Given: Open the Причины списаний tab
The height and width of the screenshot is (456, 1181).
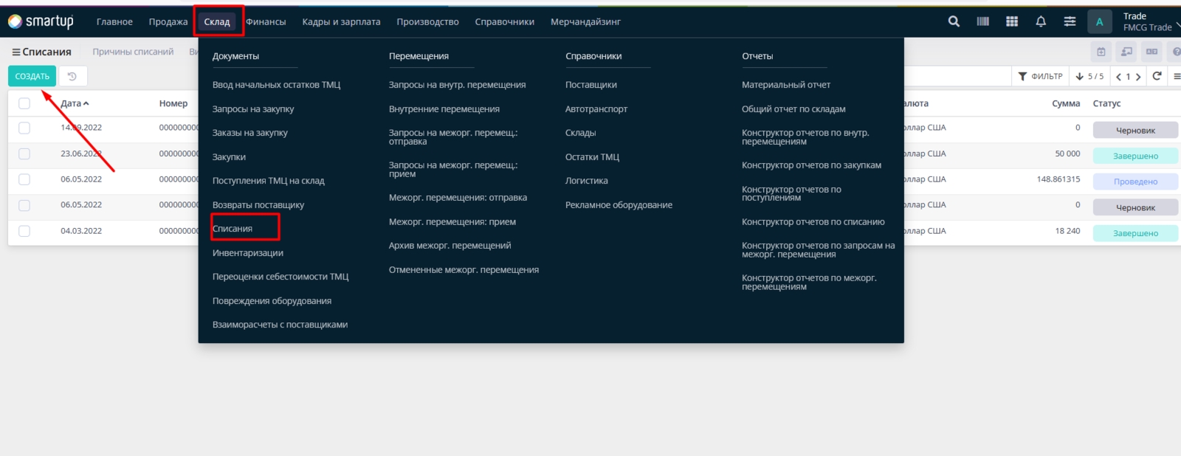Looking at the screenshot, I should (x=133, y=52).
